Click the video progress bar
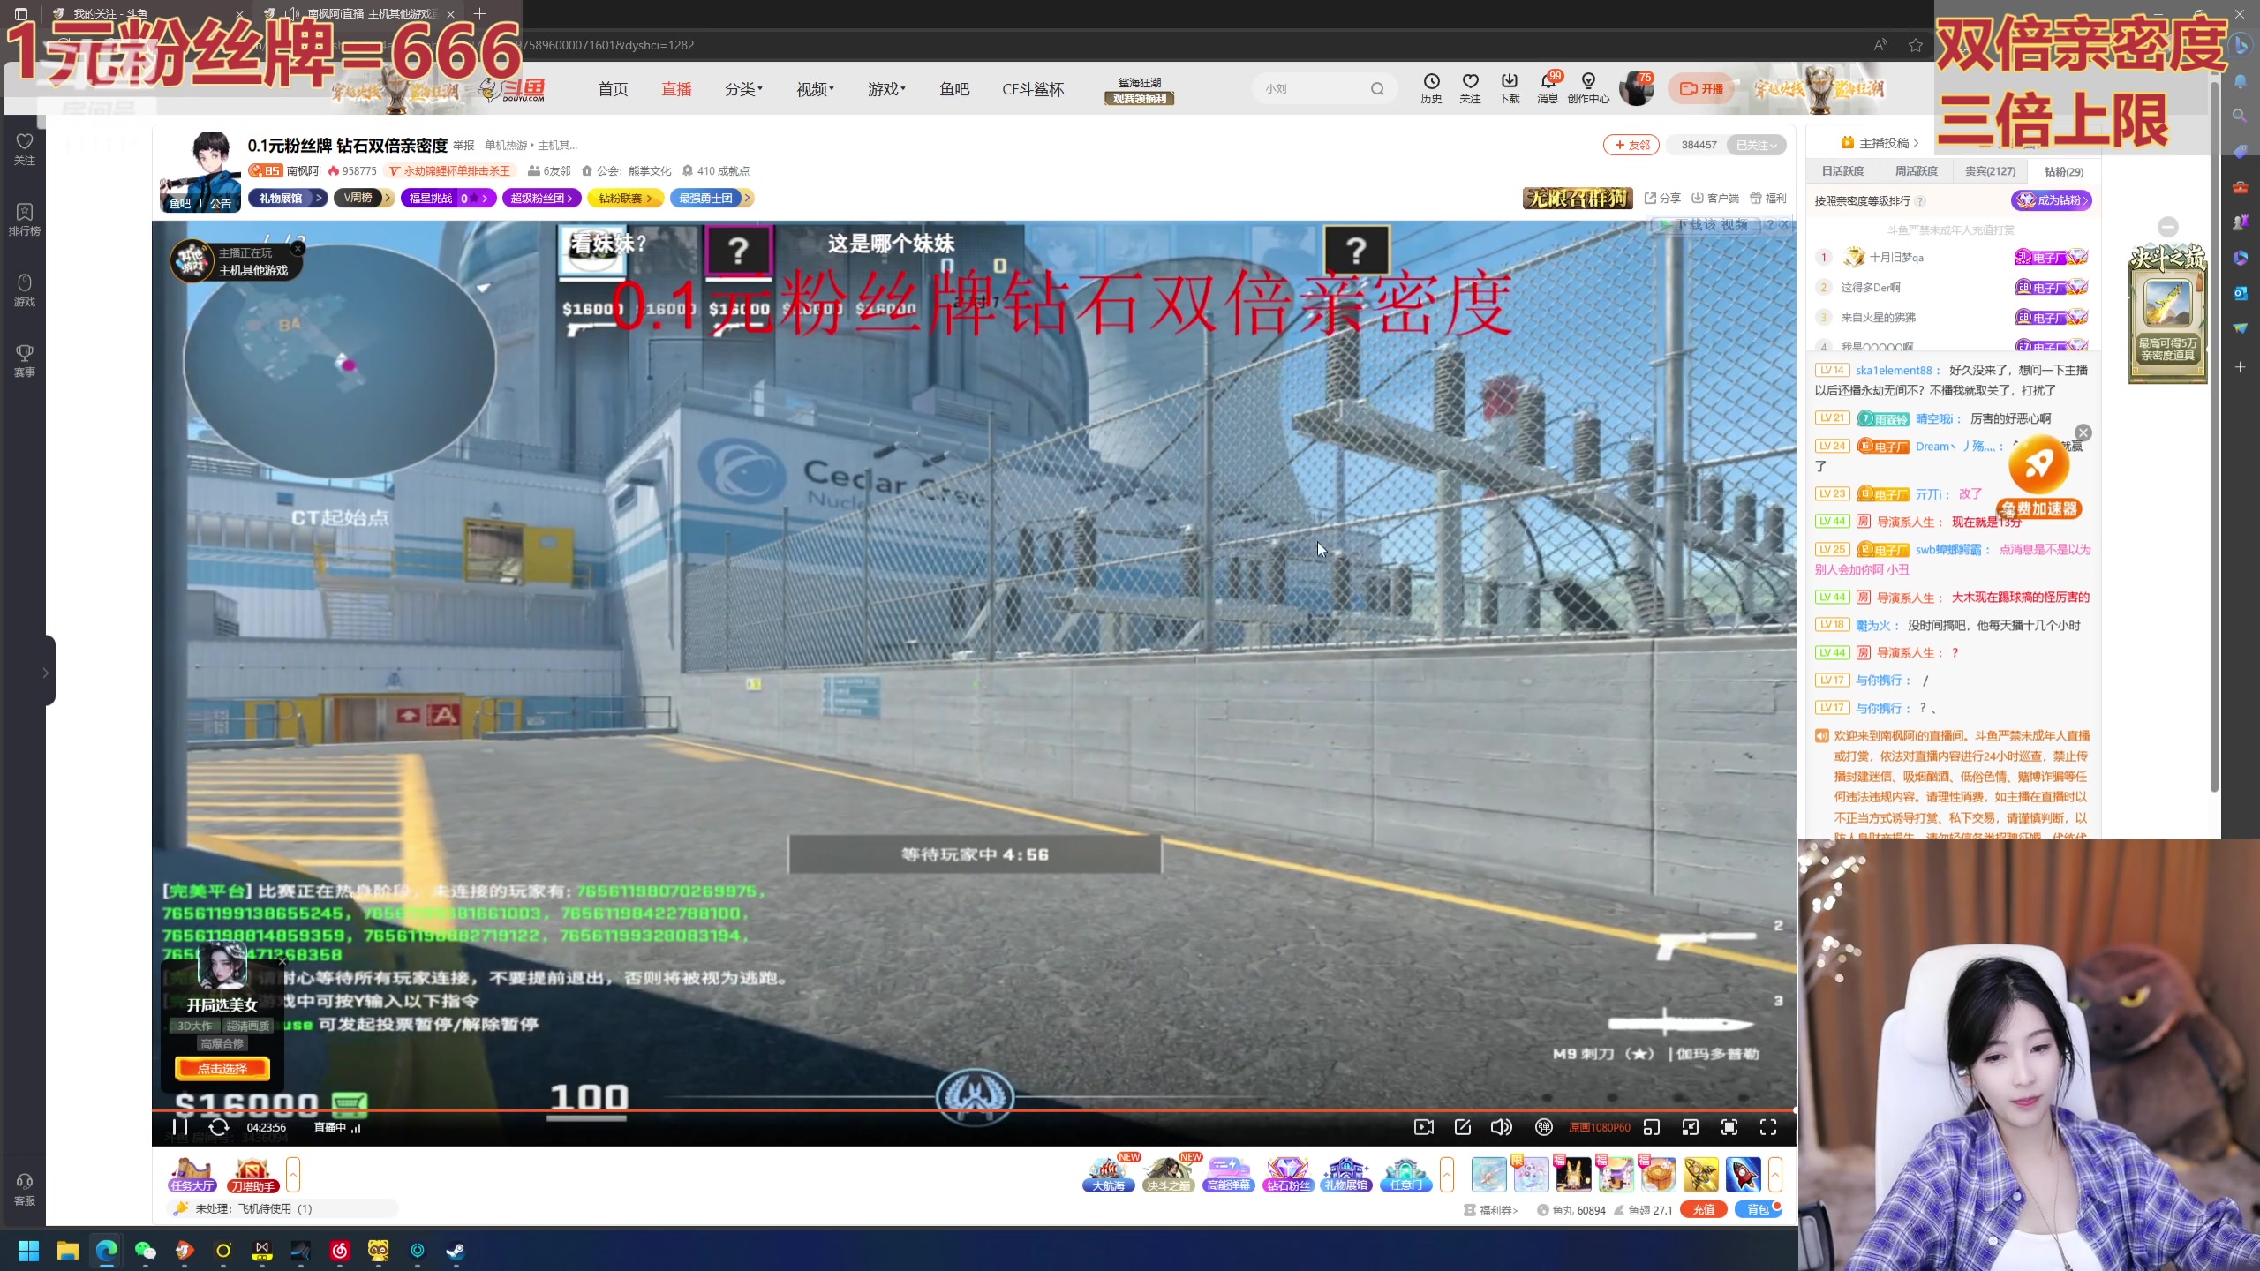The height and width of the screenshot is (1271, 2260). click(x=971, y=1109)
